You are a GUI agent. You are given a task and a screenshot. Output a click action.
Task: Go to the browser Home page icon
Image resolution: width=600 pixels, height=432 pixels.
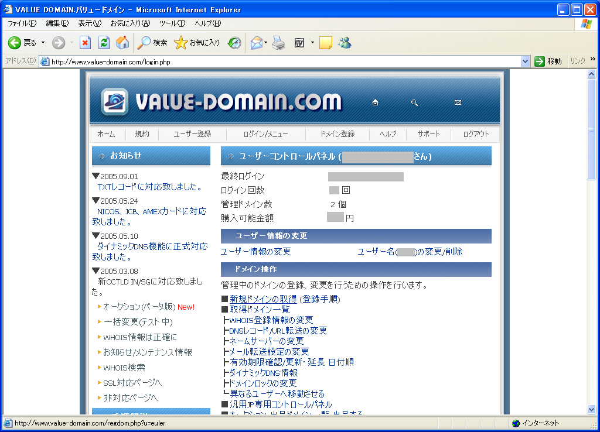(122, 43)
